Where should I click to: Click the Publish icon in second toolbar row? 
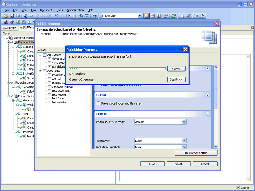point(12,22)
